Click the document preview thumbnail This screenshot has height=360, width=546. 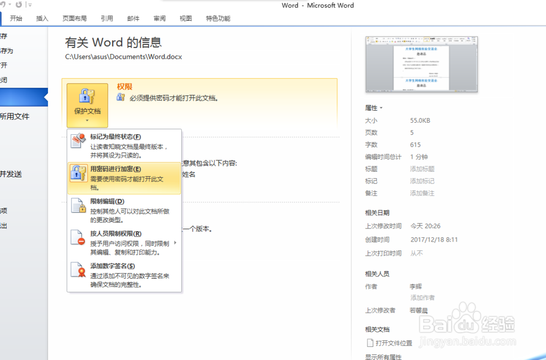[422, 64]
